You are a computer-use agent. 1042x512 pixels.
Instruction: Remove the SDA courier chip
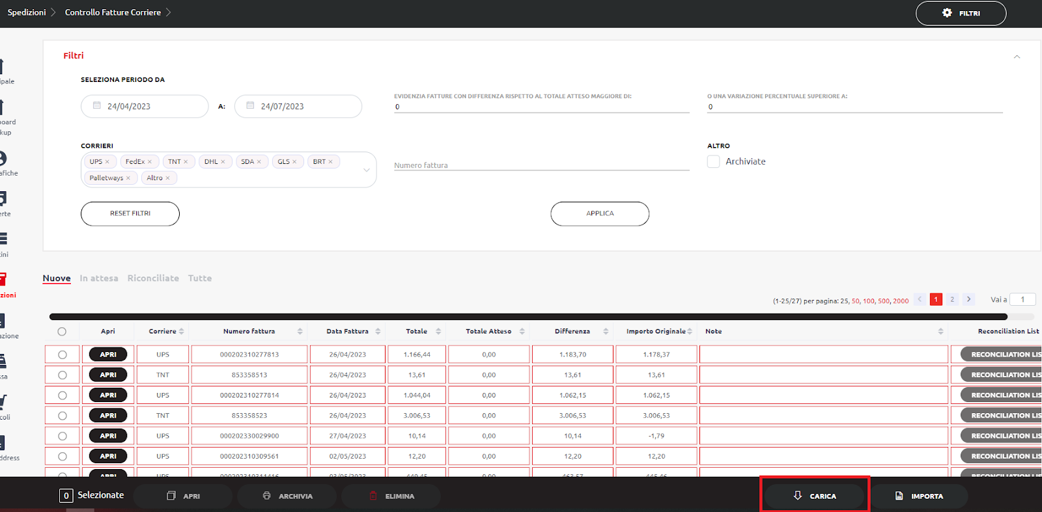(259, 162)
